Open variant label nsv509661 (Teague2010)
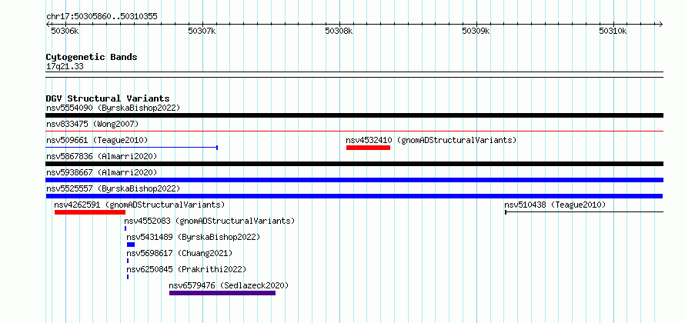Image resolution: width=685 pixels, height=323 pixels. tap(97, 141)
